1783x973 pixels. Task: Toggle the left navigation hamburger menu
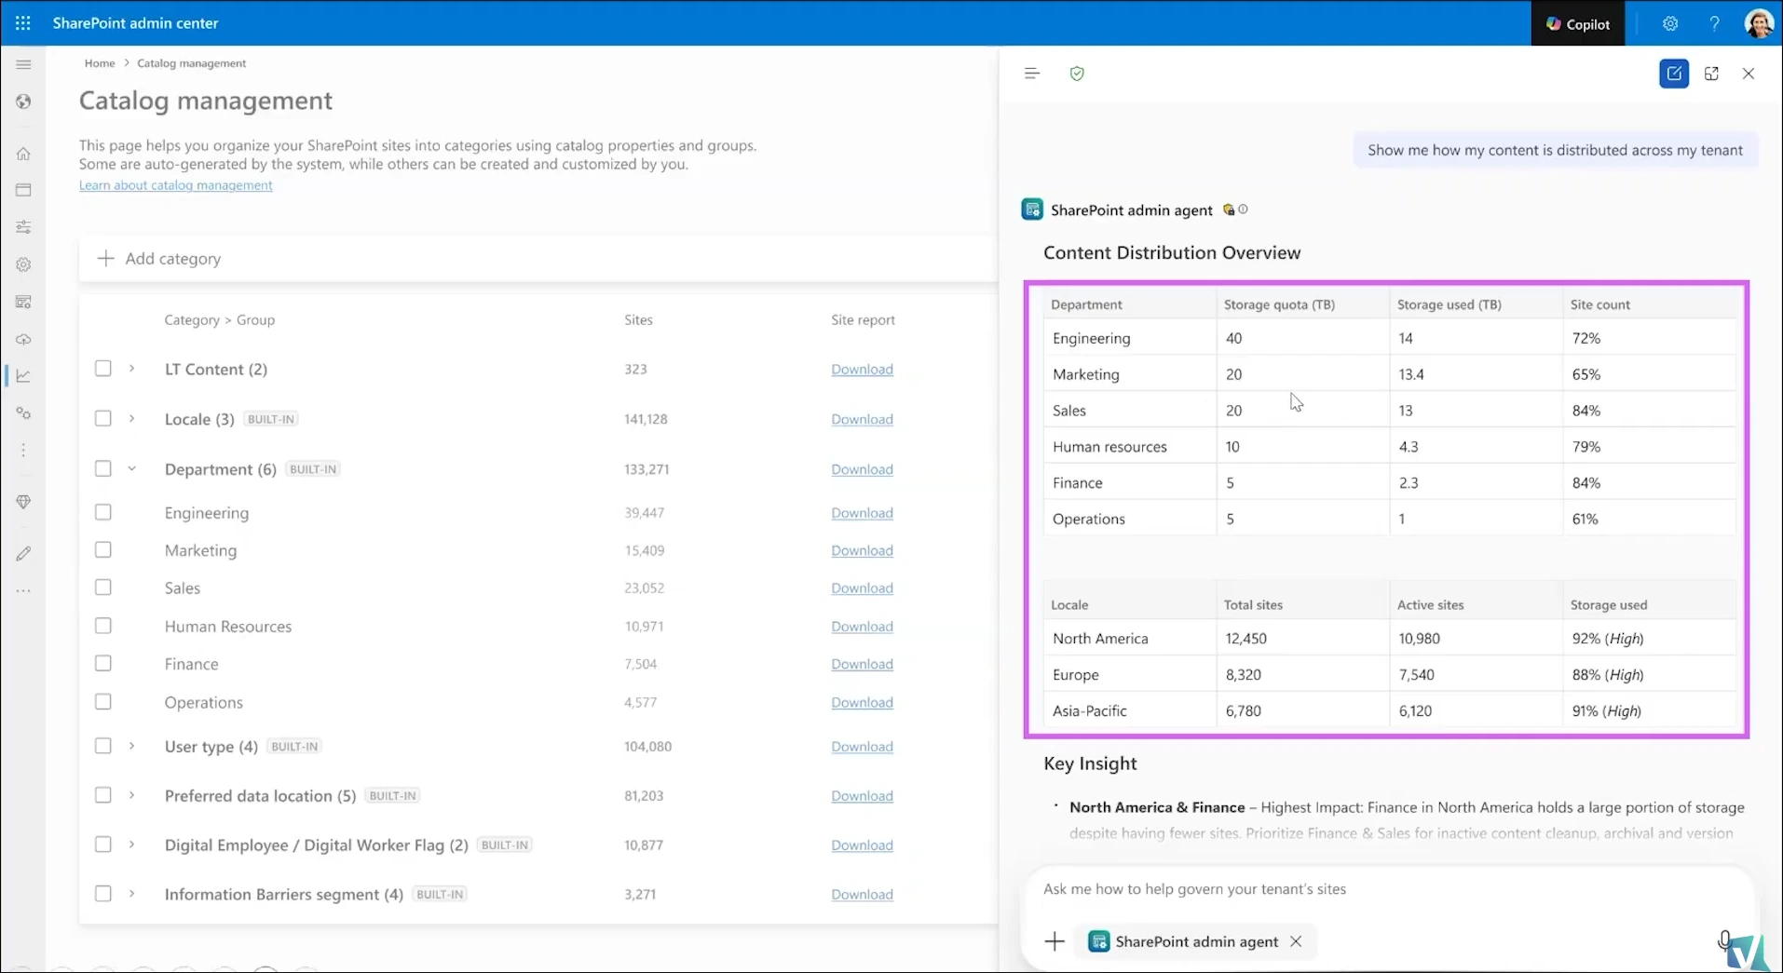coord(23,64)
